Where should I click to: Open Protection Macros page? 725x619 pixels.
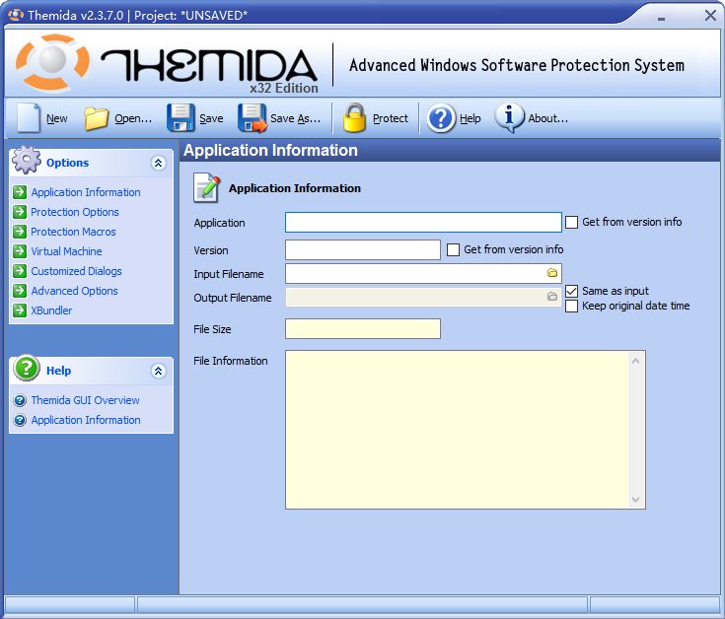pyautogui.click(x=74, y=232)
